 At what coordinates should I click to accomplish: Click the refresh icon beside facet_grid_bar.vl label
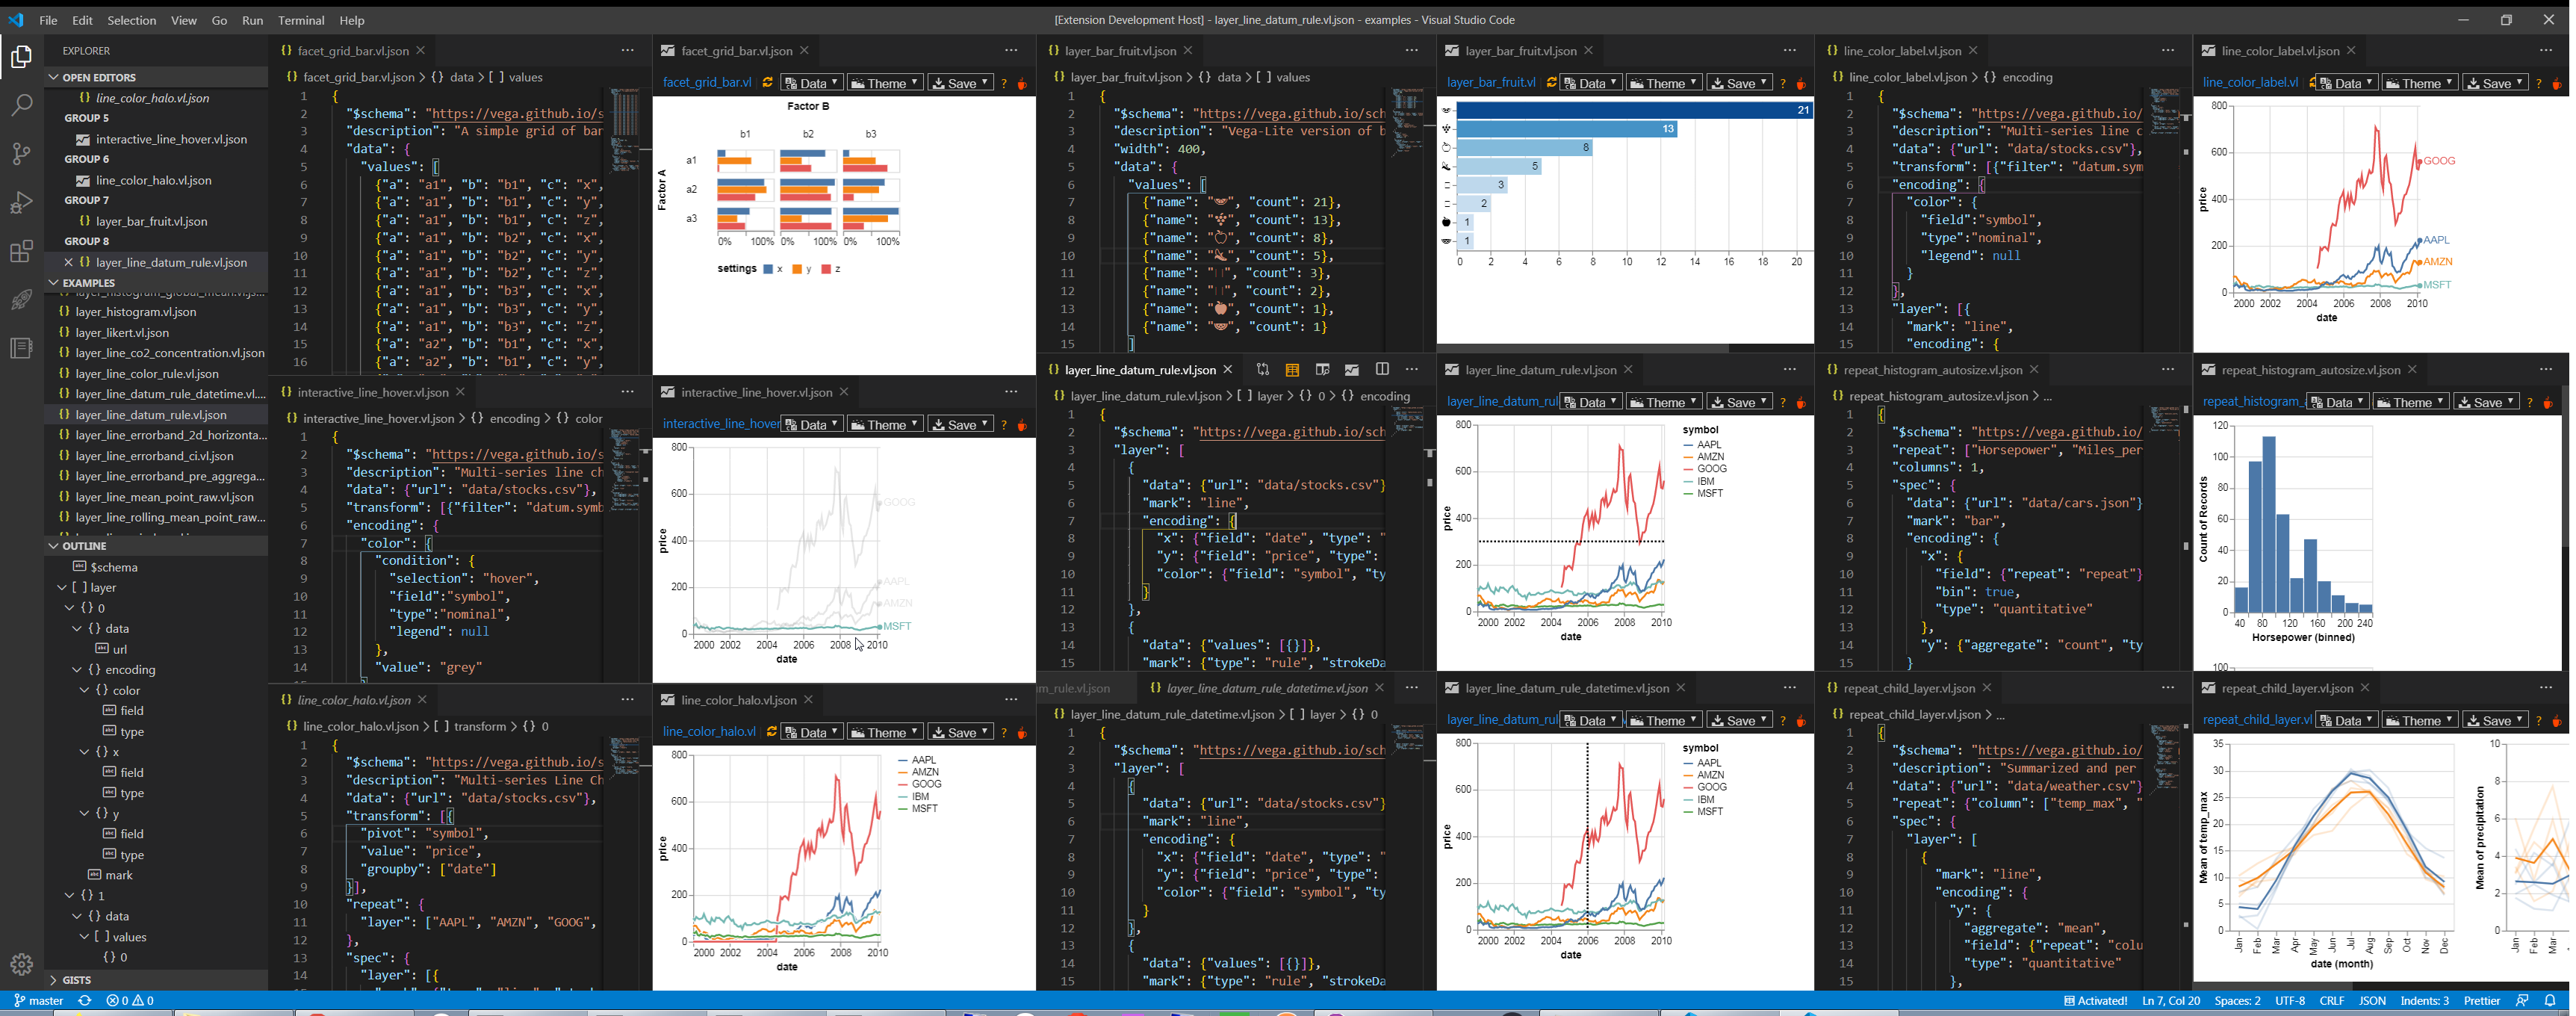(769, 83)
